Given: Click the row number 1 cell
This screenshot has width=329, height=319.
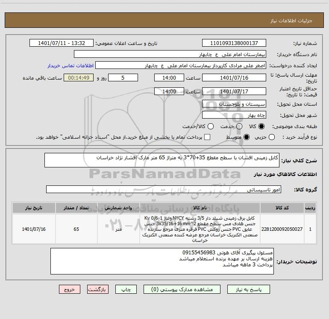Looking at the screenshot, I should 310,229.
